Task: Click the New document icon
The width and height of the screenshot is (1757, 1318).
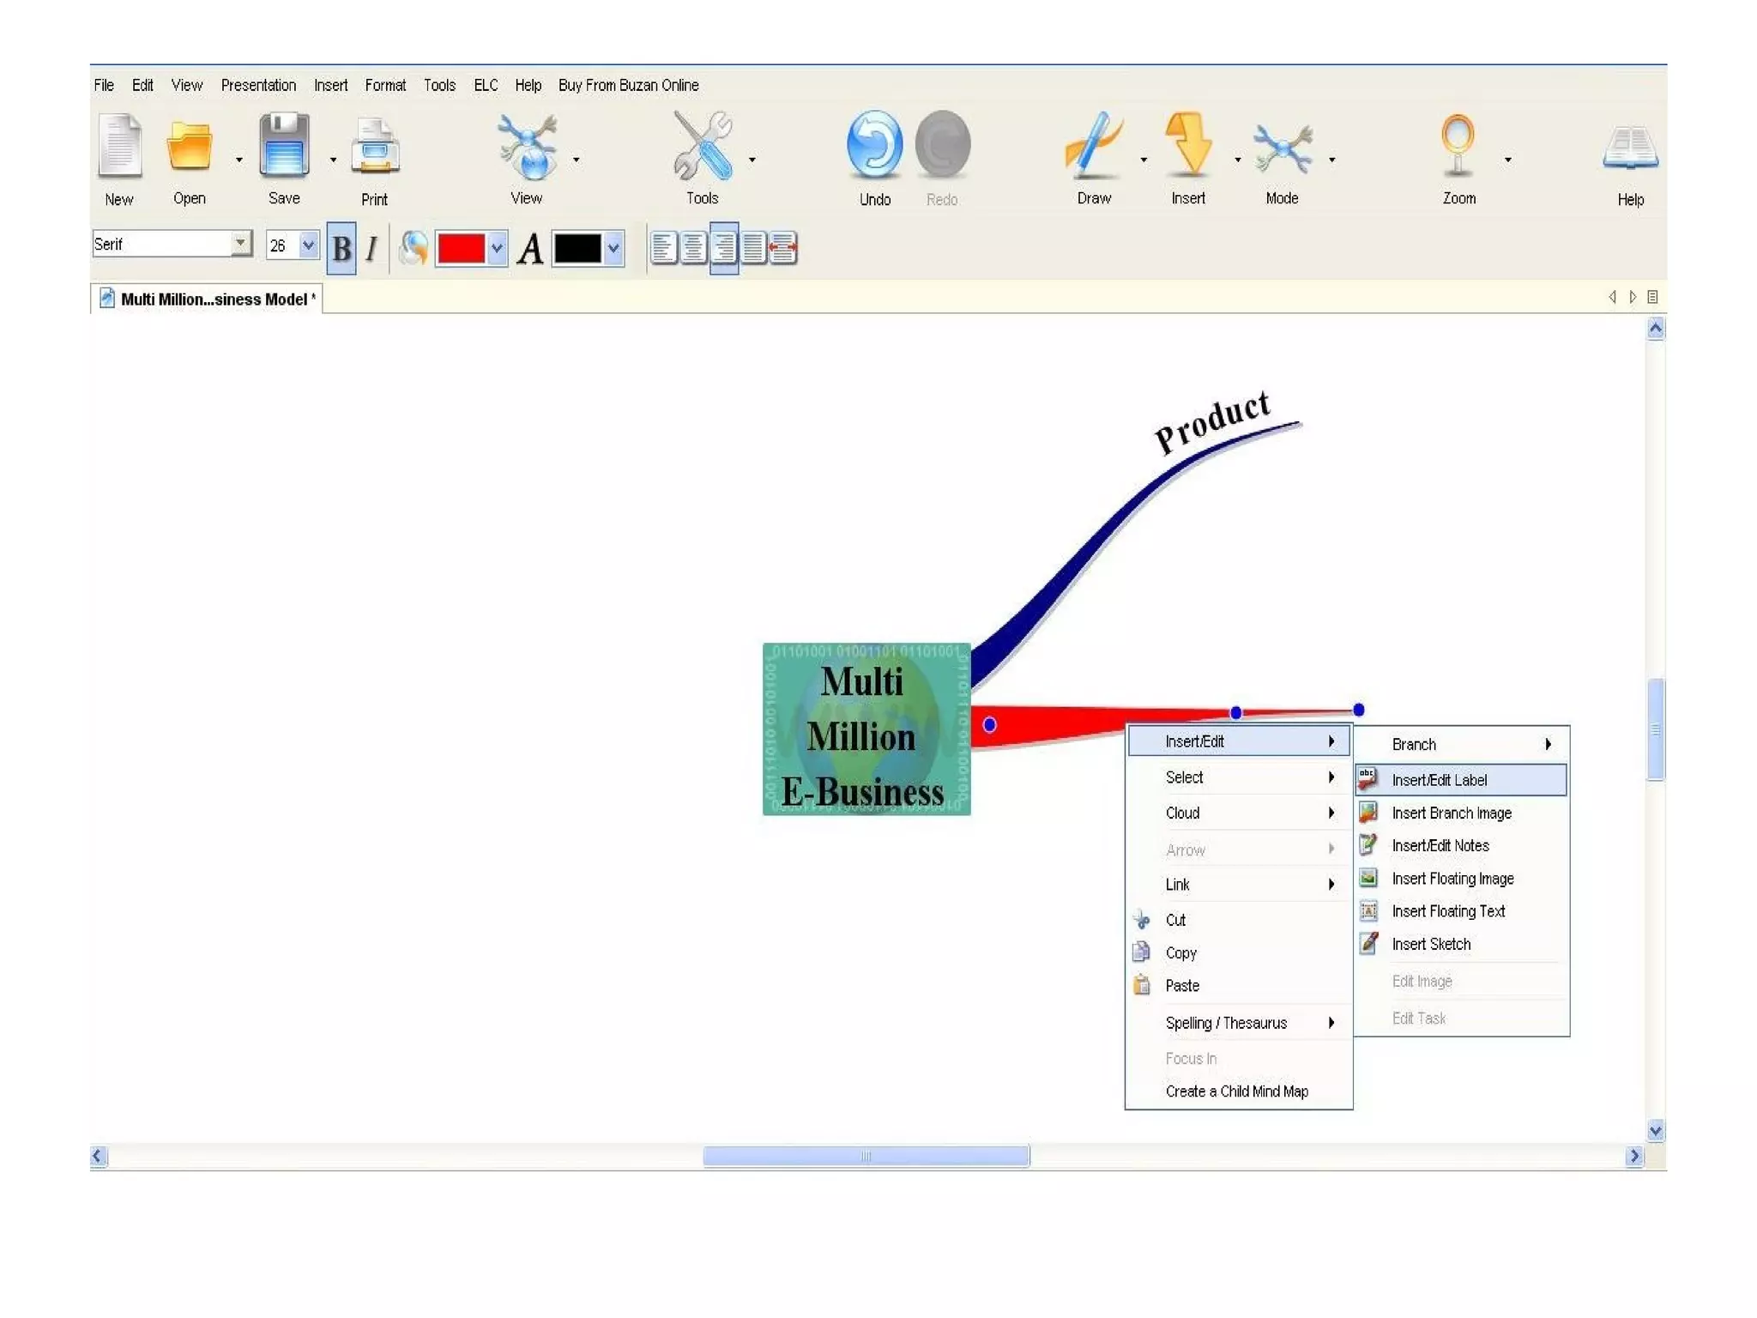Action: [119, 148]
